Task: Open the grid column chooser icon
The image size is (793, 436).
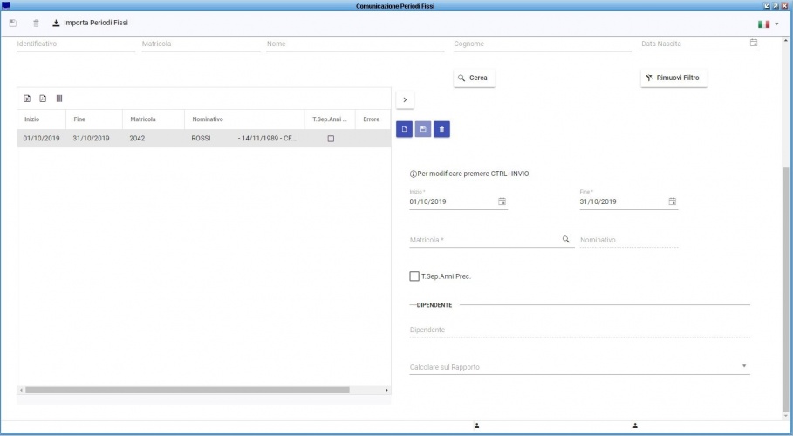Action: 59,99
